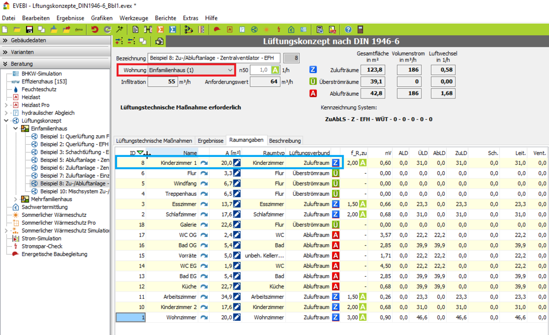Open the Datei menu
549x335 pixels.
(9, 18)
